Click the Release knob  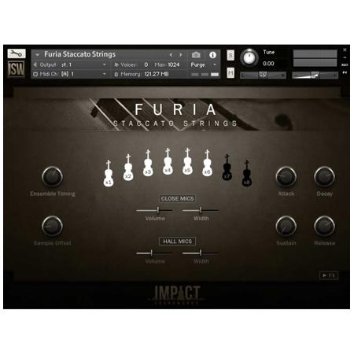pyautogui.click(x=324, y=226)
